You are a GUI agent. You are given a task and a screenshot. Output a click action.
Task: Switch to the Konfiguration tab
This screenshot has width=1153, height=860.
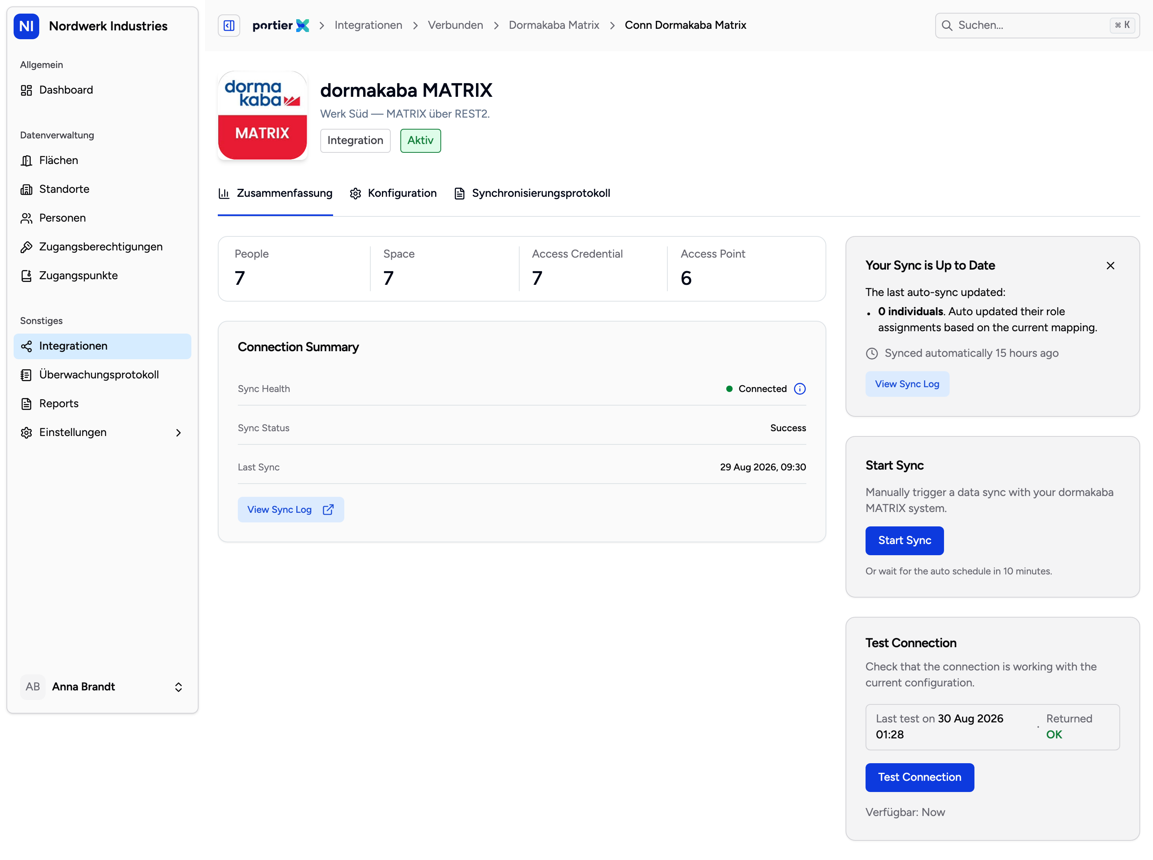[x=394, y=194]
